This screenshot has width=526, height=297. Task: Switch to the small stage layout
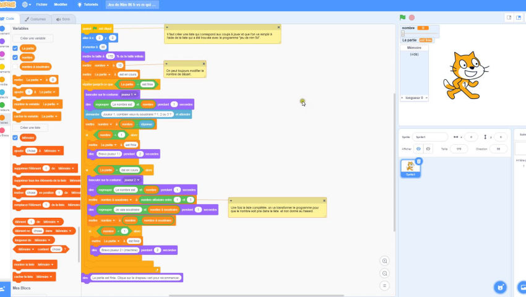509,18
